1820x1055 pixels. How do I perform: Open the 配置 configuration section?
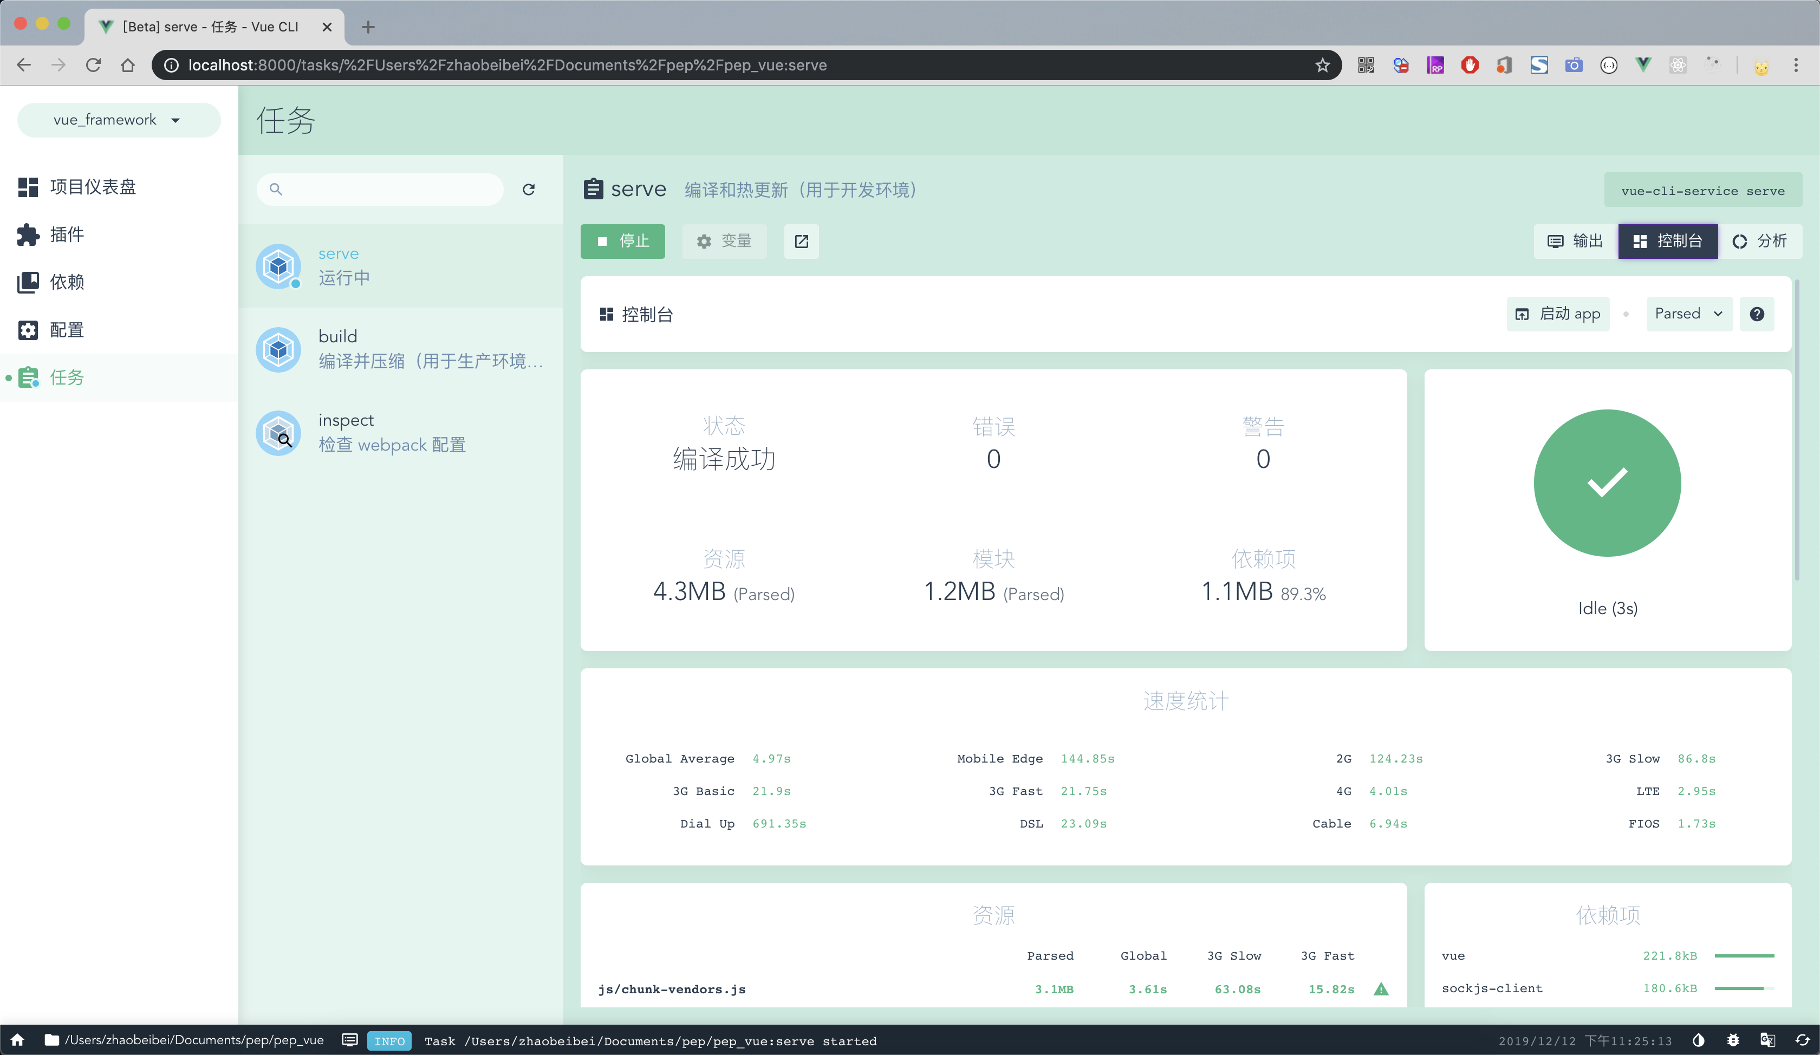tap(119, 330)
